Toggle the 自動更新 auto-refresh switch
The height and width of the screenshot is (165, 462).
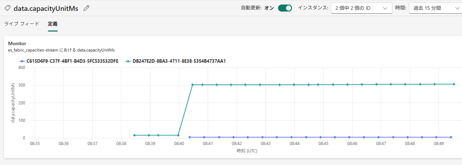tap(285, 8)
